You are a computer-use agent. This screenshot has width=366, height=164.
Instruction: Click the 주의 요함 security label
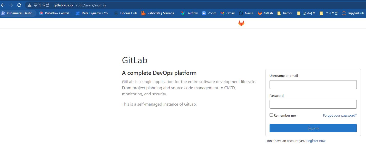41,5
